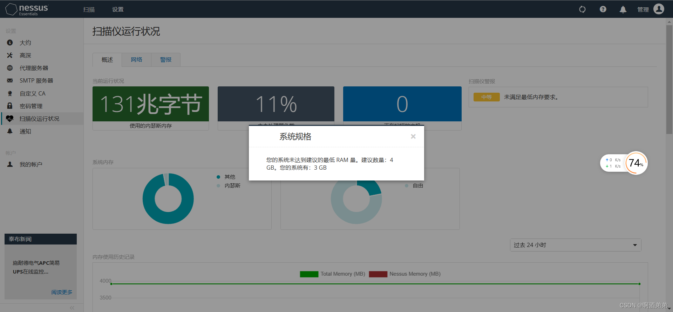Open the 大约 settings page
This screenshot has height=312, width=673.
click(25, 43)
